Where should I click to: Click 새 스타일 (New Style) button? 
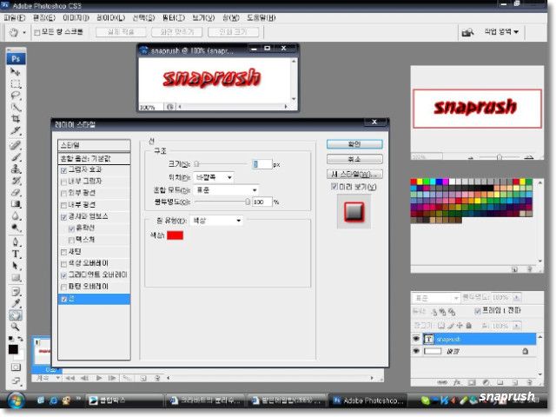tap(354, 174)
